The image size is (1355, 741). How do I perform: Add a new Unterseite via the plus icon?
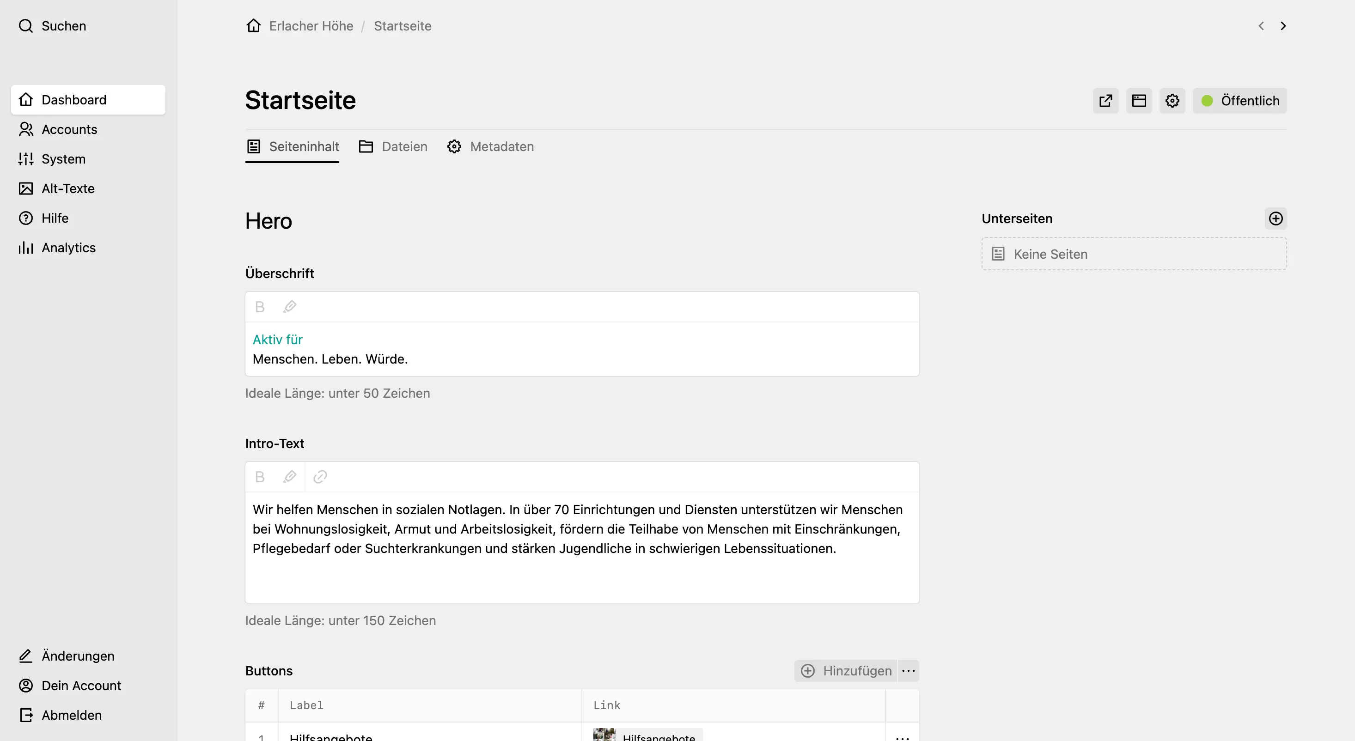(1276, 218)
